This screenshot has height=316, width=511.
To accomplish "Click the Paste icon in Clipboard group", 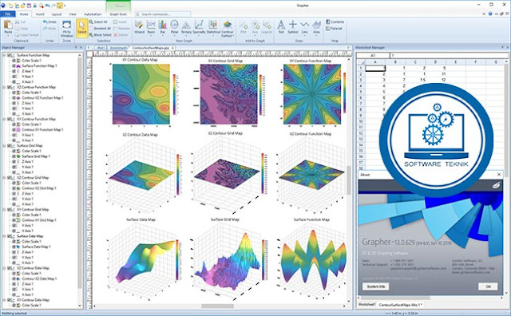I will coord(8,26).
